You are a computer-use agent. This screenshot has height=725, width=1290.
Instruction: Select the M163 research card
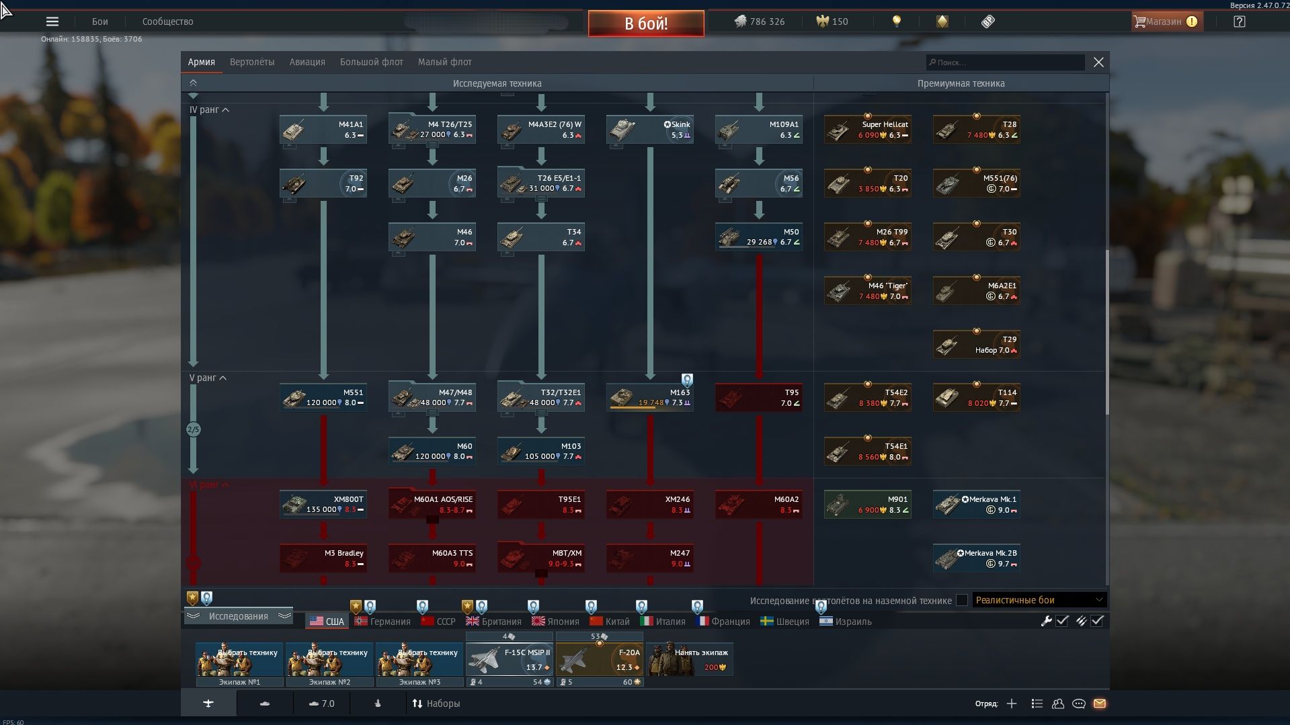point(650,397)
